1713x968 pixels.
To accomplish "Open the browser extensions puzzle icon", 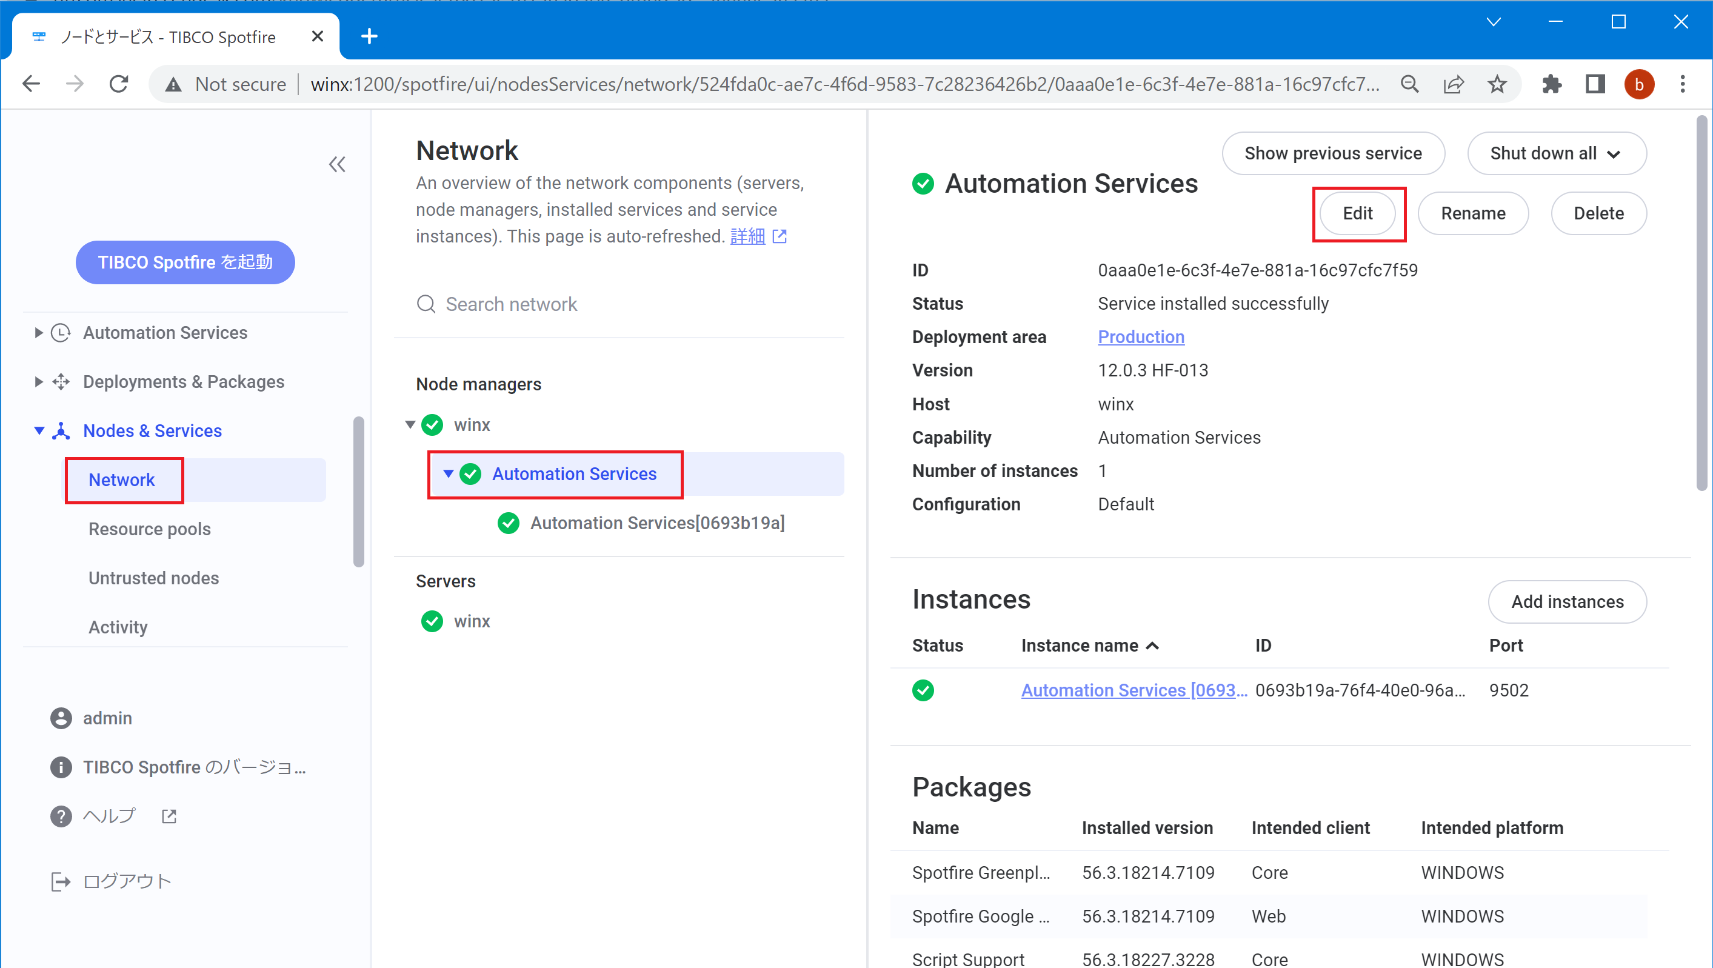I will 1551,84.
